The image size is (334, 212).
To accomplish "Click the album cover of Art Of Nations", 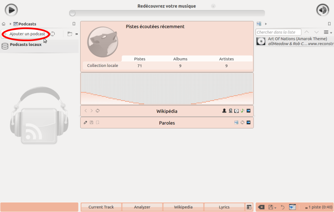I will click(261, 41).
